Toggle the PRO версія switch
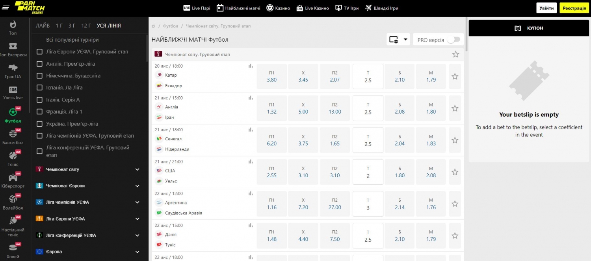The width and height of the screenshot is (591, 261). [x=453, y=40]
